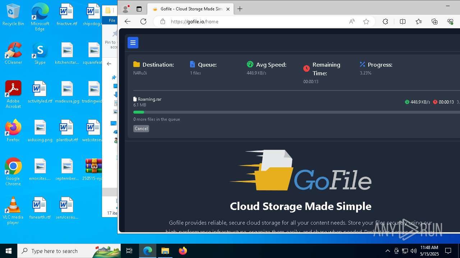Open the Edge extensions puzzle icon
The width and height of the screenshot is (460, 258).
385,21
